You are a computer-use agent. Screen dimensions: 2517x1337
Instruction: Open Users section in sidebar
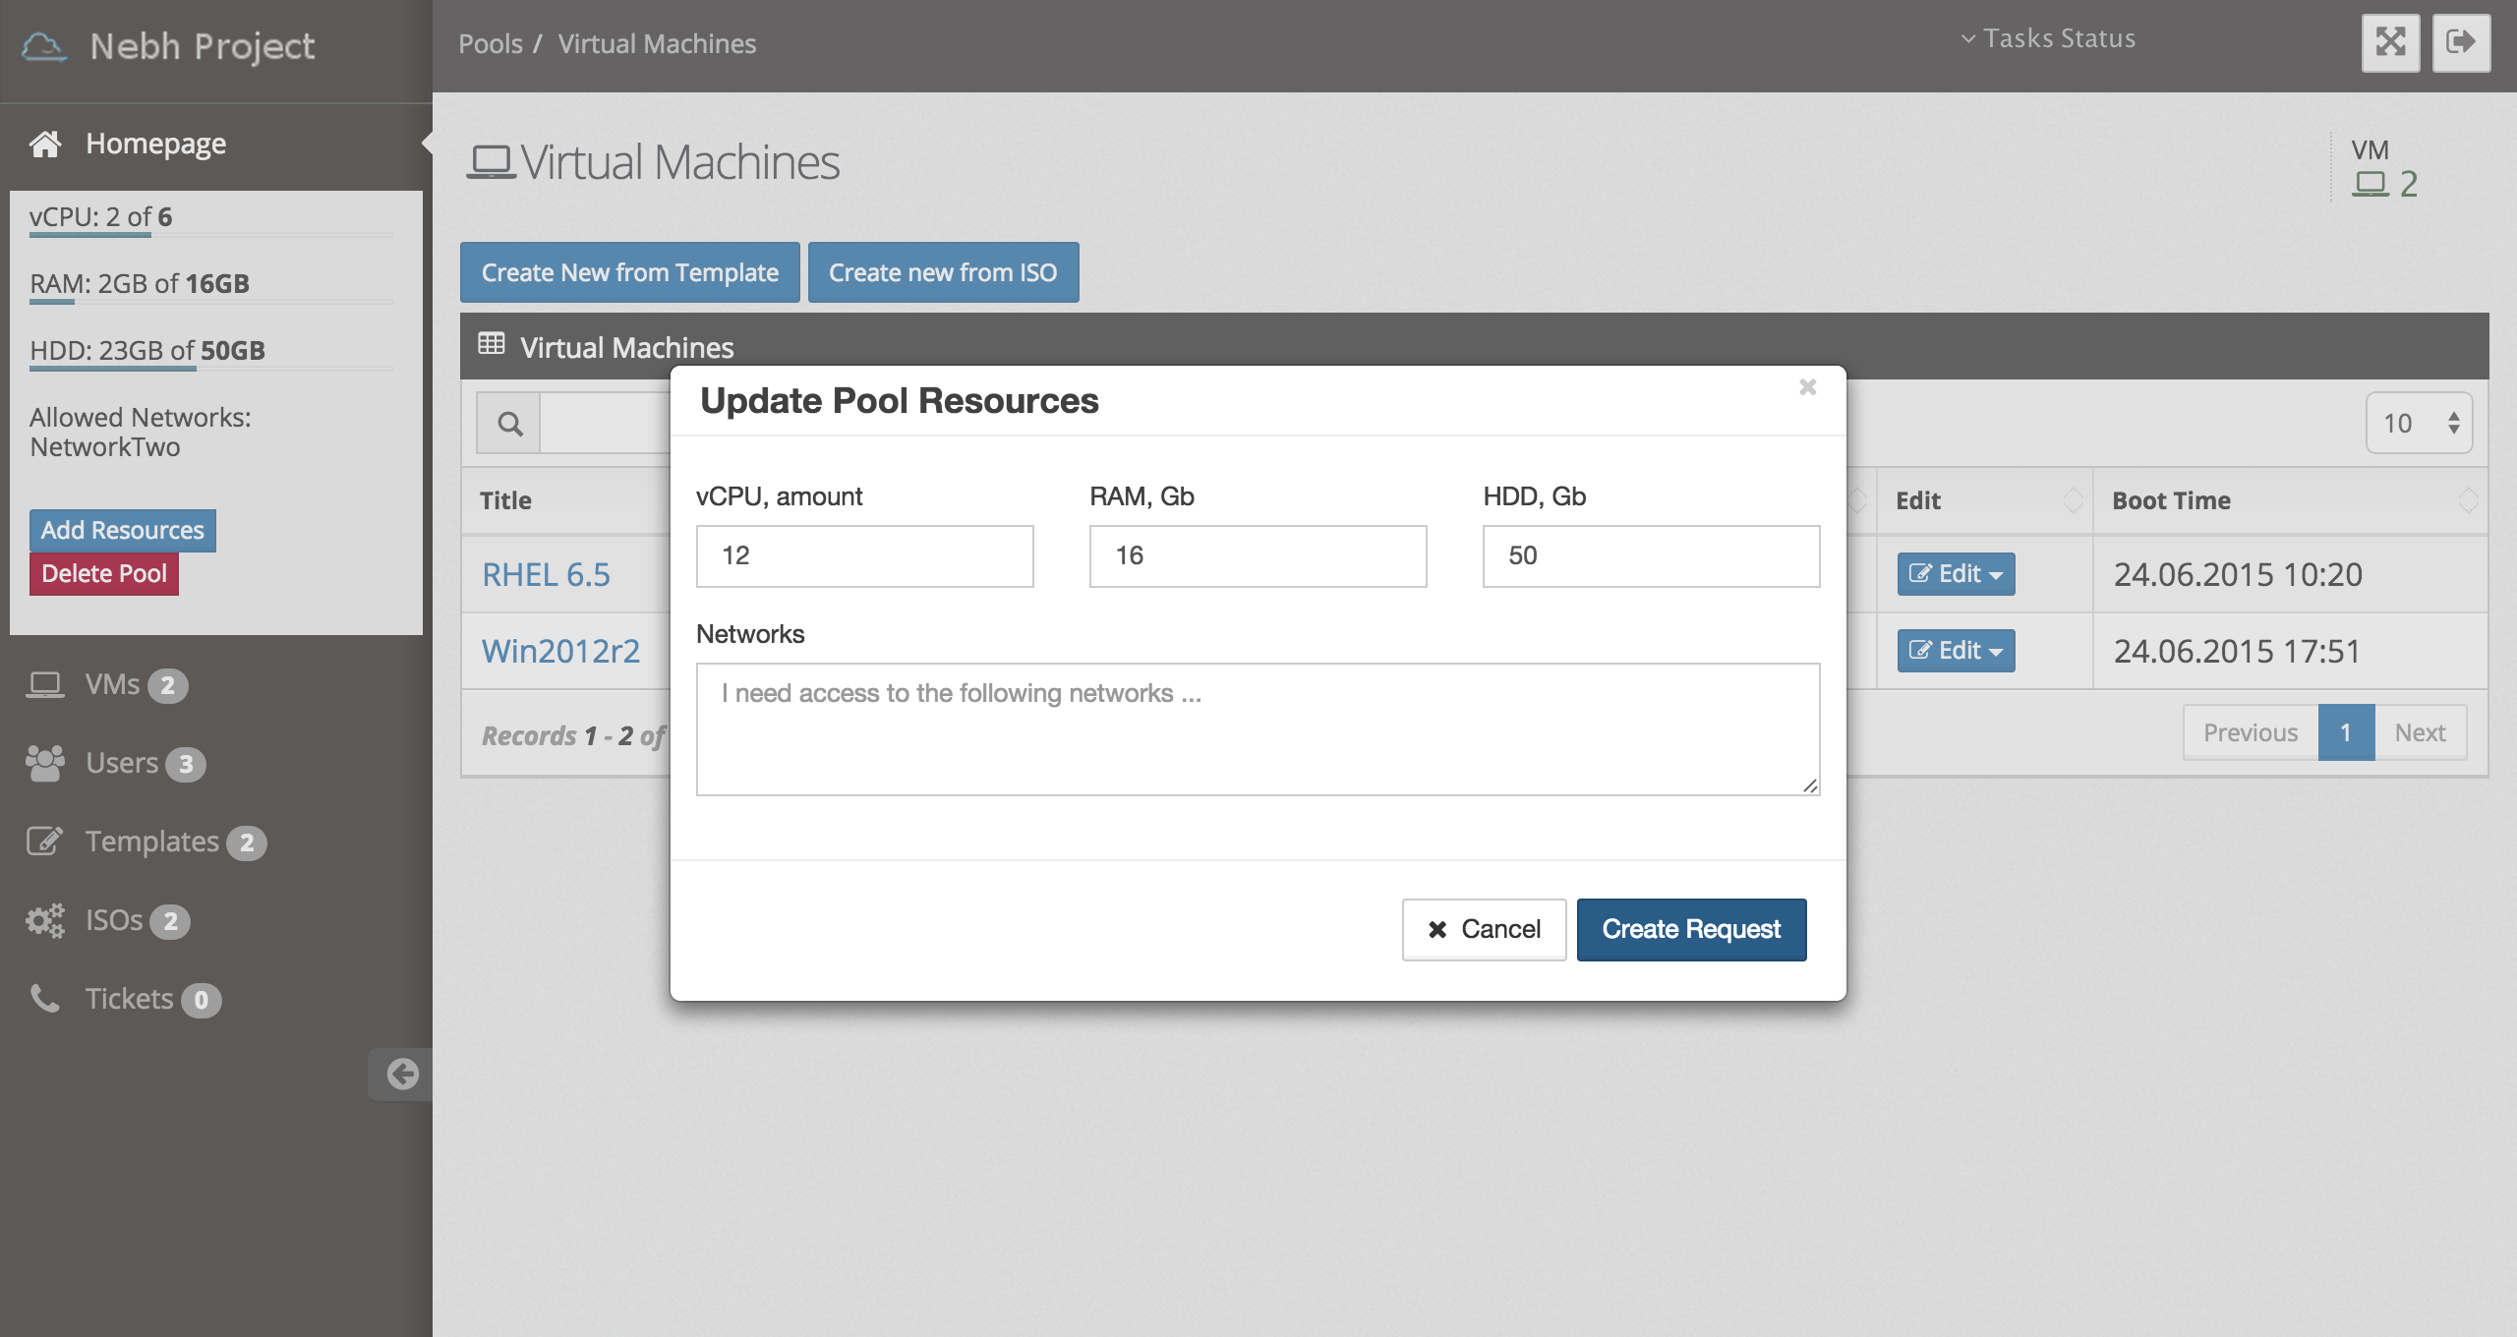(x=121, y=763)
